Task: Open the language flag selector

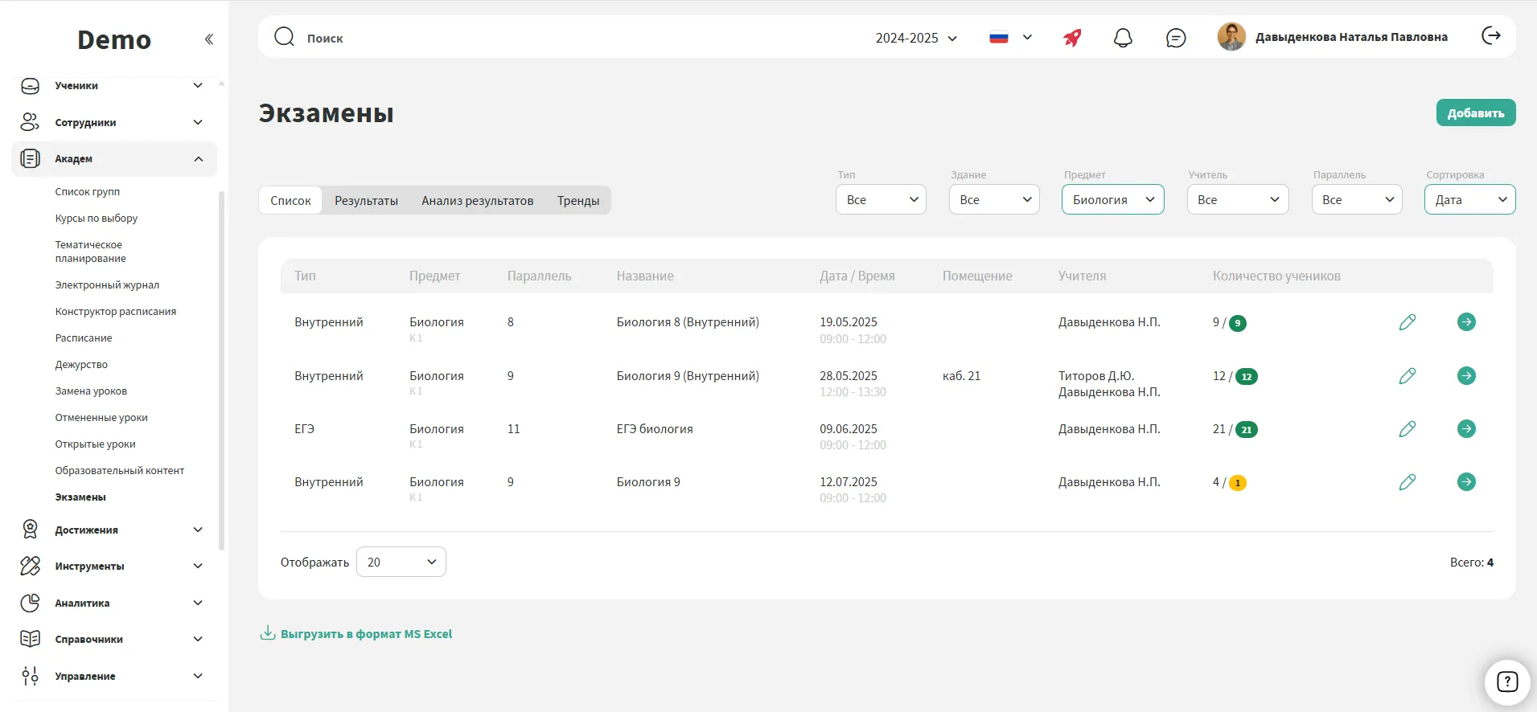Action: 1010,38
